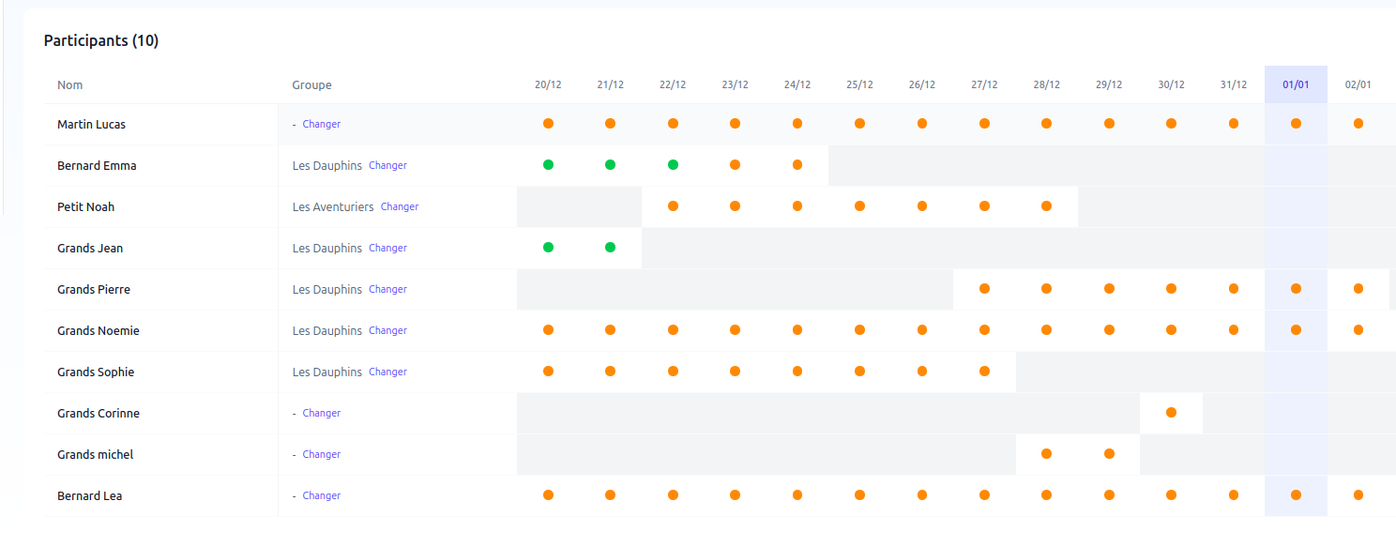Click Grands Pierre's dot on 01/01
Viewport: 1396px width, 547px height.
pos(1296,289)
